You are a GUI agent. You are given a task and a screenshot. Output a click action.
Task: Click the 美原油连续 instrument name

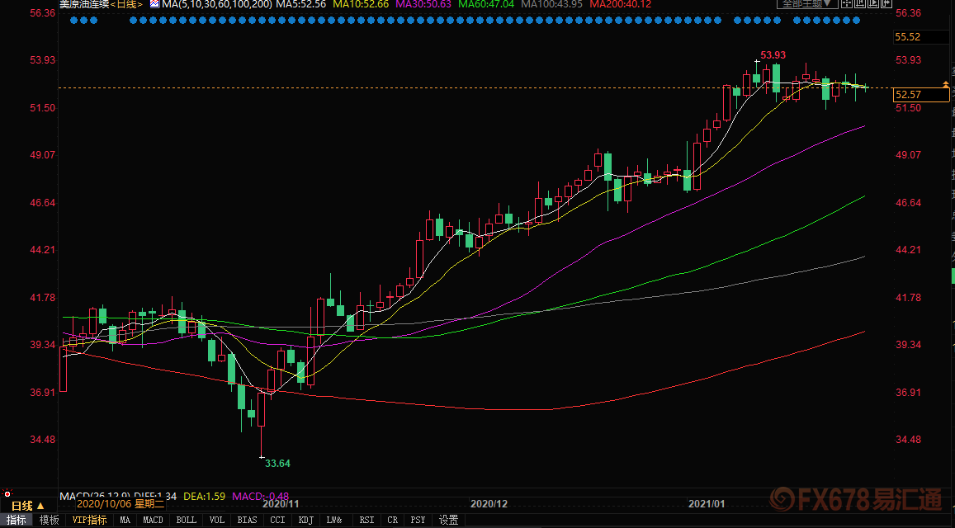tap(84, 3)
